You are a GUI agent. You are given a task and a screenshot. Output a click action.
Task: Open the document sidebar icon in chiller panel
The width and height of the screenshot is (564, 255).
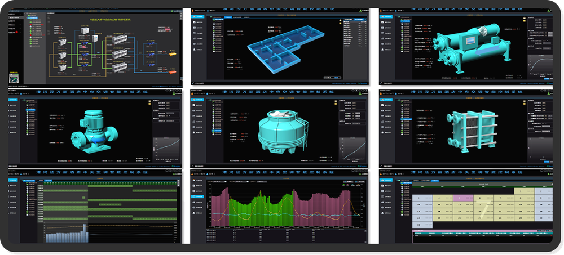point(382,23)
